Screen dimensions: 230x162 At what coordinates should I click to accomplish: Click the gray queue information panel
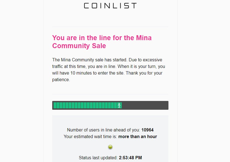pyautogui.click(x=110, y=139)
